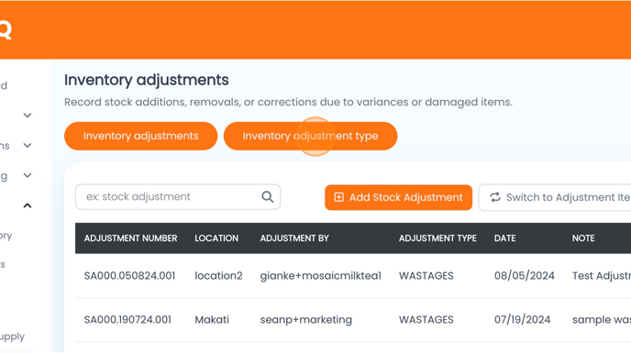Sort by Adjustment Type column header
The height and width of the screenshot is (353, 631).
pyautogui.click(x=437, y=238)
